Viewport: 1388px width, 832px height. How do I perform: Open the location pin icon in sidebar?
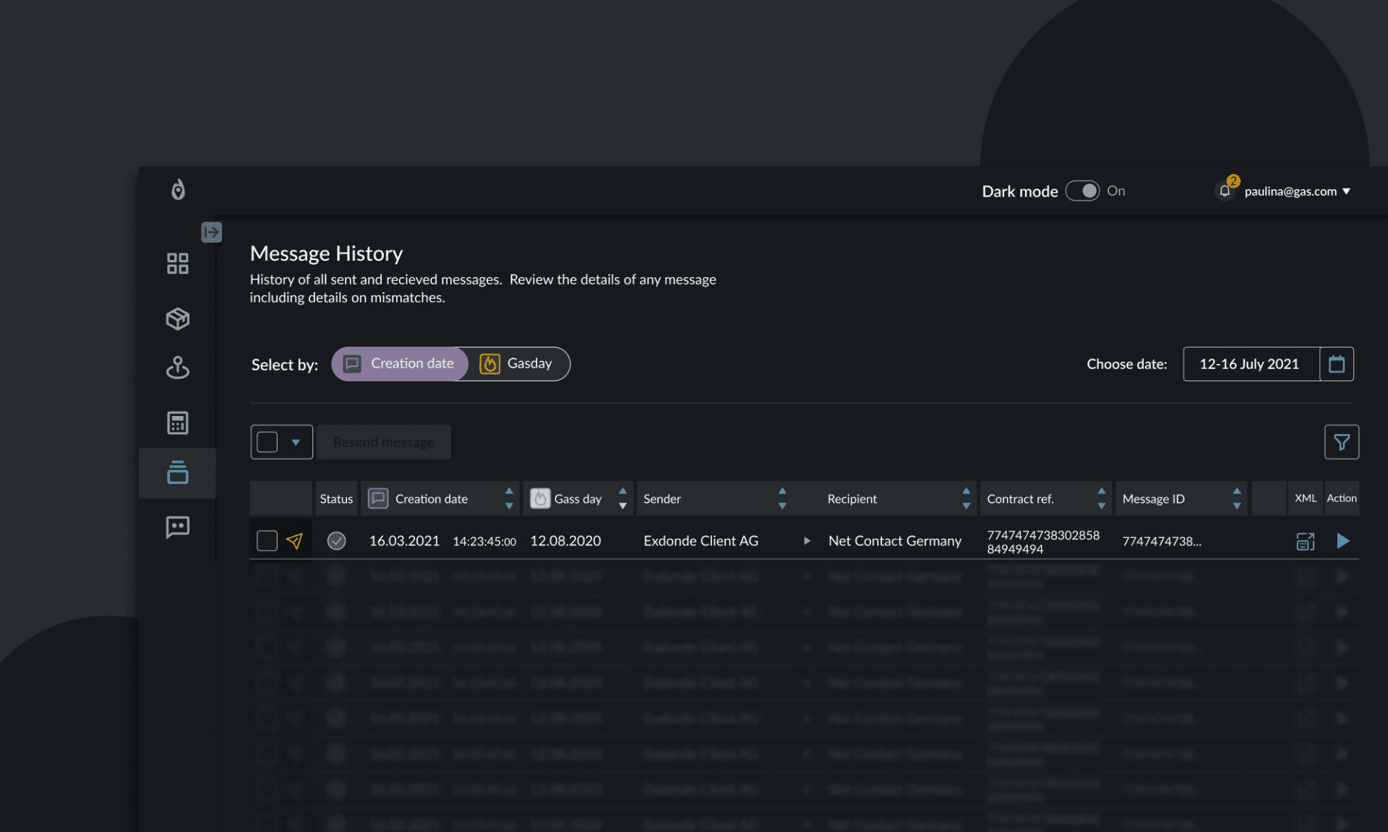(x=177, y=368)
